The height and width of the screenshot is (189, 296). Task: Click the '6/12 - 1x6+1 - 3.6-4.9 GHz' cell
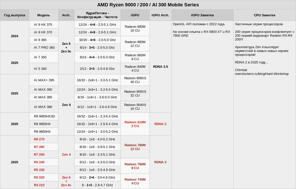[x=97, y=107]
